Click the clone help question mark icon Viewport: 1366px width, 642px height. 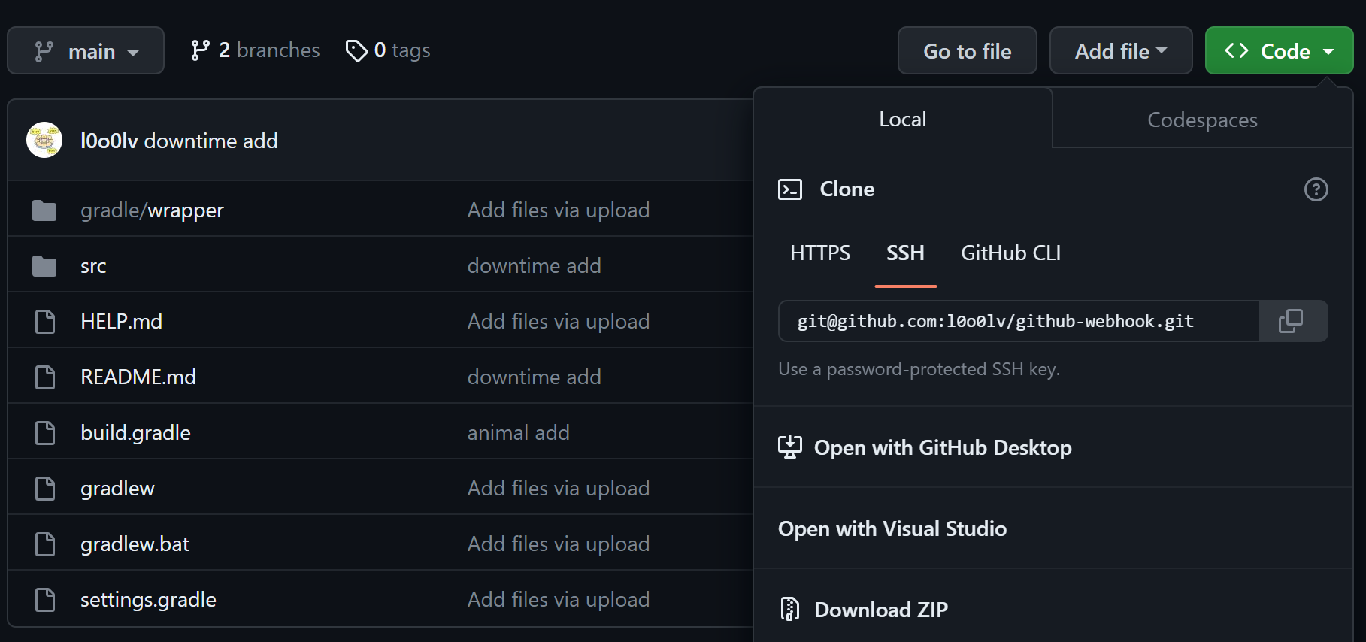pos(1316,189)
